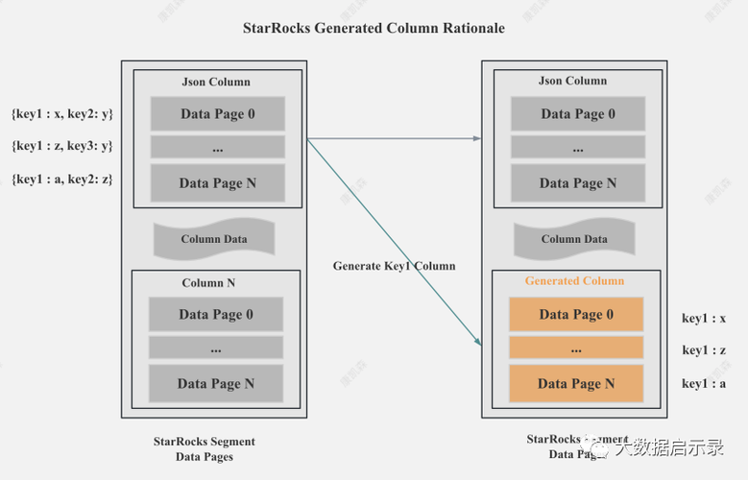Select the orange "..." block in Generated Column
Viewport: 748px width, 480px height.
tap(576, 348)
